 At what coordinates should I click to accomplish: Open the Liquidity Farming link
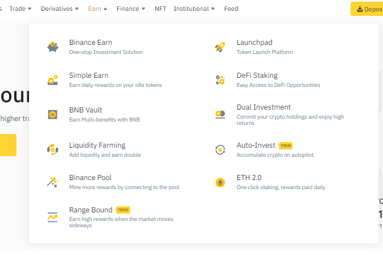click(97, 145)
